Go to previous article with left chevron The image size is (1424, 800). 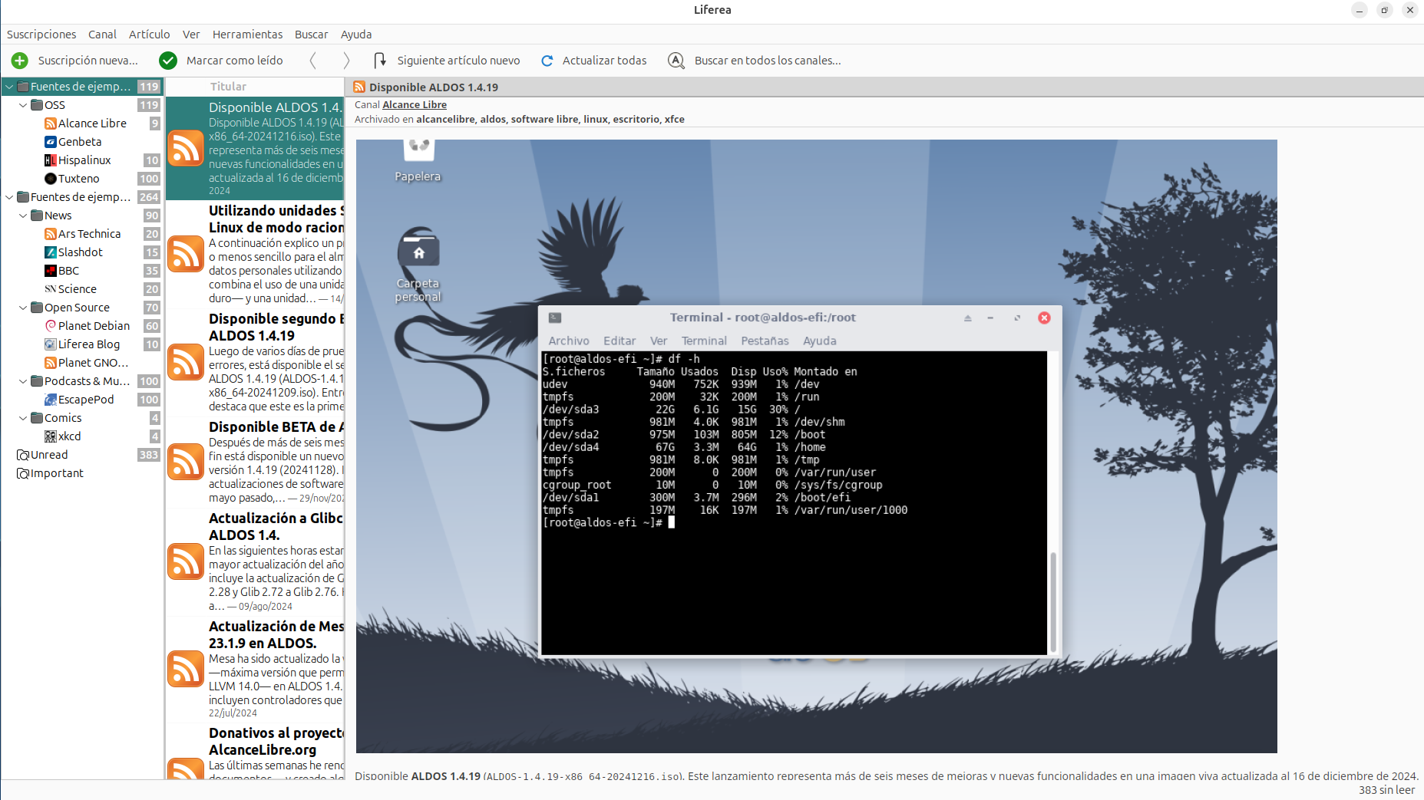click(312, 61)
